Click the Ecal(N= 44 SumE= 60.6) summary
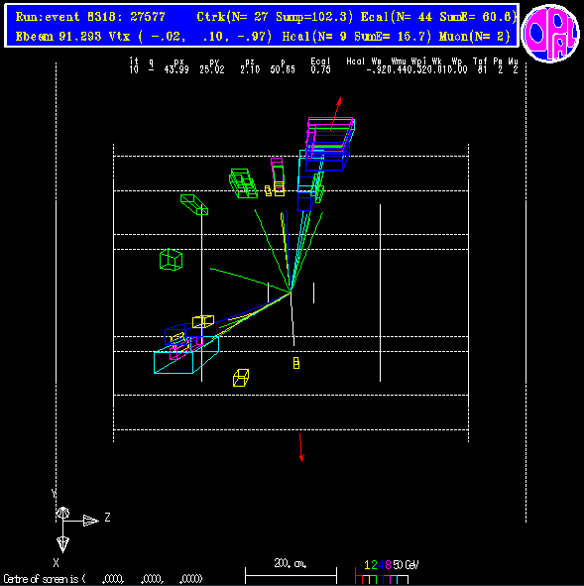This screenshot has width=584, height=586. click(438, 17)
